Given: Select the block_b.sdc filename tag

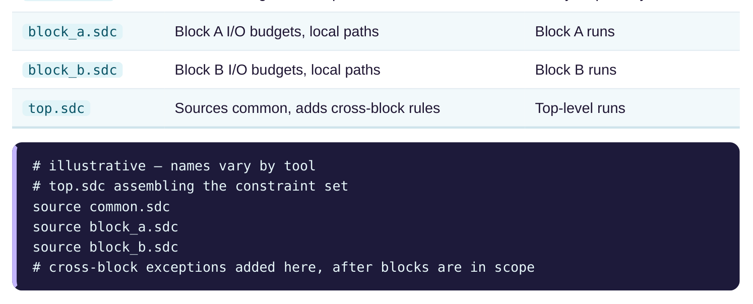Looking at the screenshot, I should [73, 70].
